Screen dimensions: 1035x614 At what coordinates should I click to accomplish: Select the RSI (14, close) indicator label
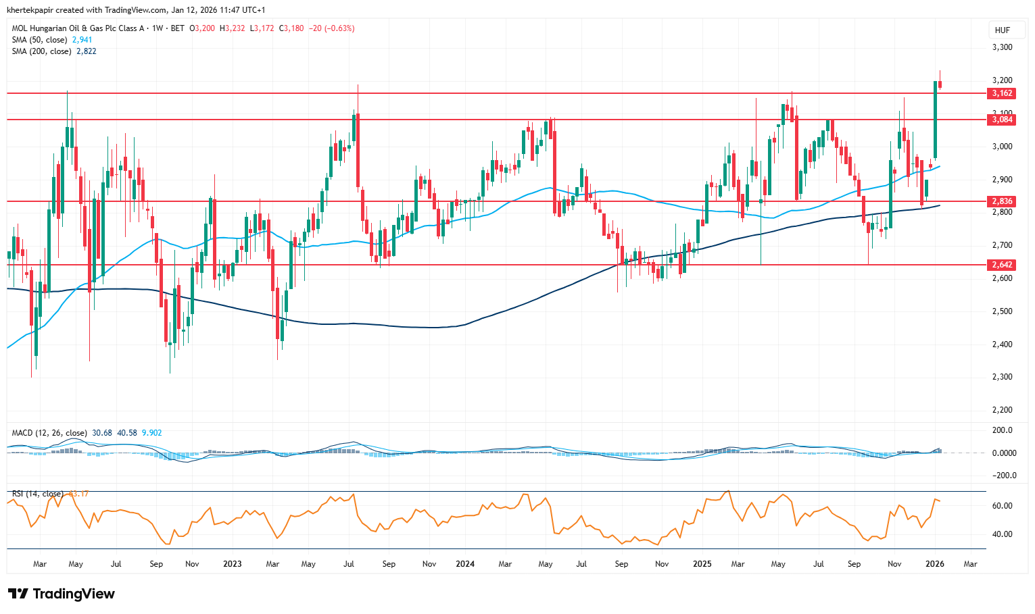point(38,494)
